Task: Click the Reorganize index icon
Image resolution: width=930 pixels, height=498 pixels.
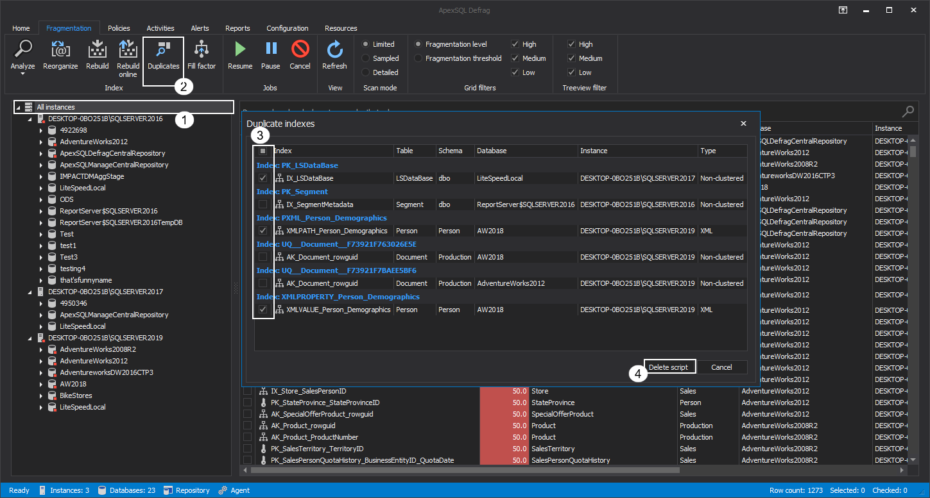Action: (x=60, y=51)
